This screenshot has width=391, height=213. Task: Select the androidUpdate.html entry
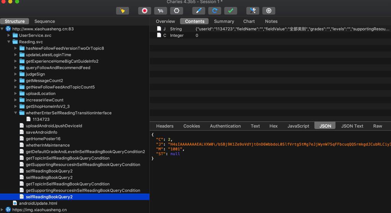pyautogui.click(x=38, y=203)
